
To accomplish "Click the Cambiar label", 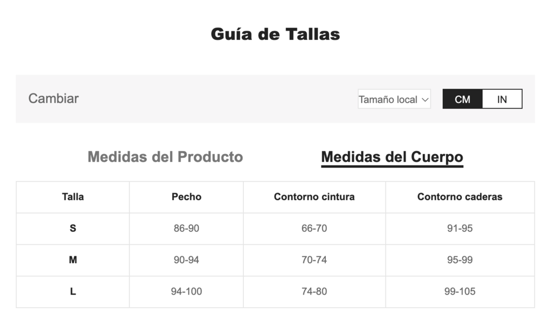I will 54,98.
